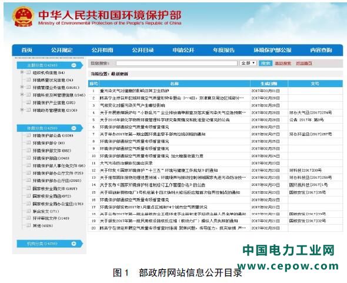The width and height of the screenshot is (347, 283).
Task: Expand the 环境政务管理信息 tree node
Action: [22, 110]
